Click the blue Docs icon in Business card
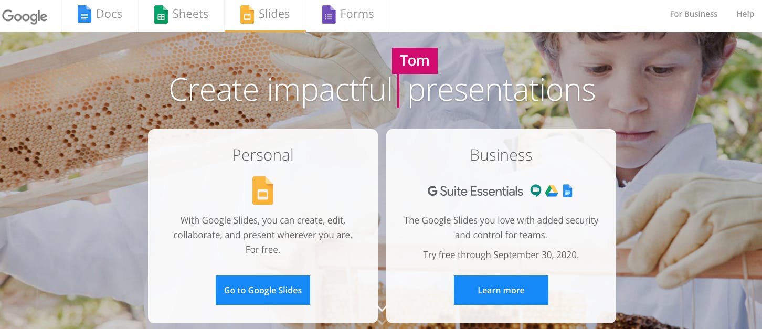The width and height of the screenshot is (762, 329). tap(567, 191)
